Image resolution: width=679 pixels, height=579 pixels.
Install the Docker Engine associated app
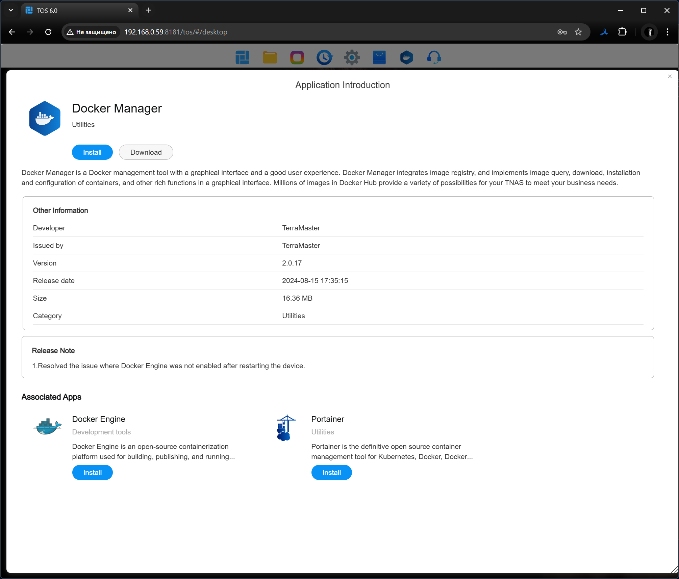[x=92, y=473]
